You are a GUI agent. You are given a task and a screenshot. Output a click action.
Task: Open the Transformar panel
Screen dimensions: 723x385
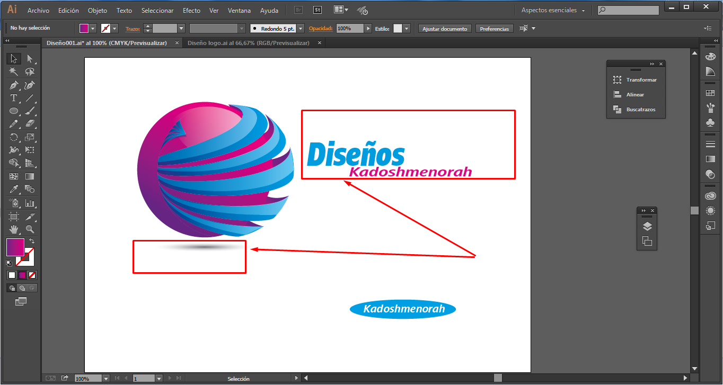click(x=636, y=80)
